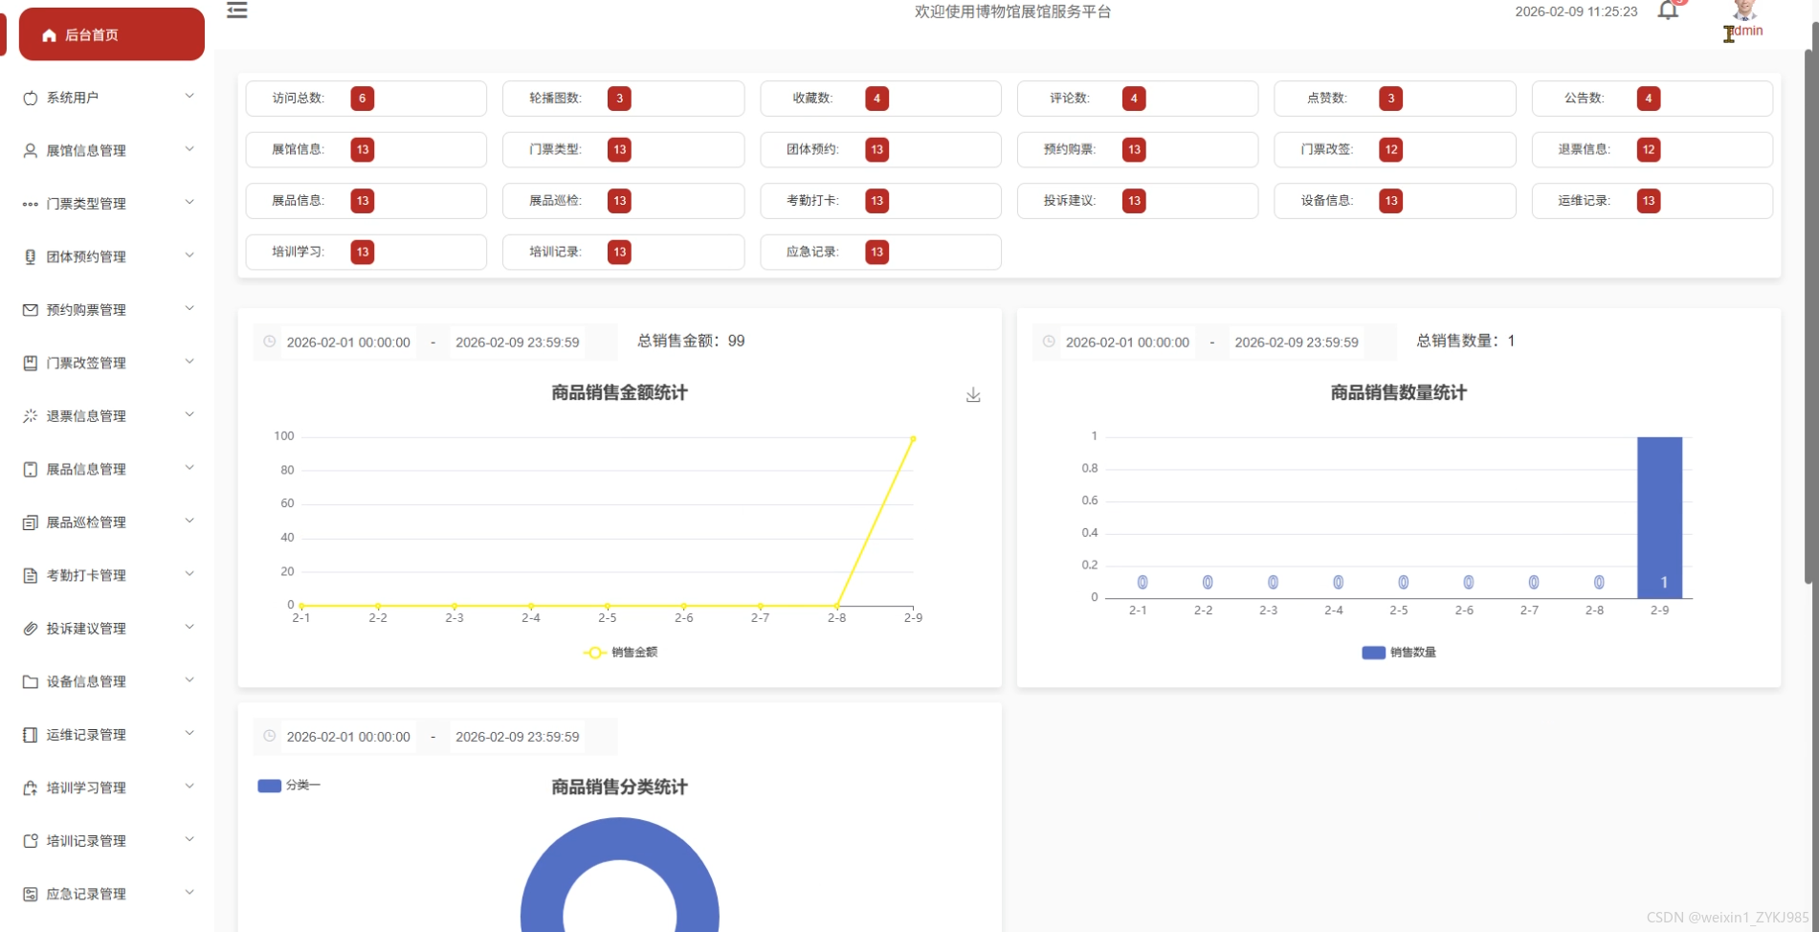Click the 设备信息管理 folder icon
This screenshot has height=932, width=1819.
click(30, 681)
